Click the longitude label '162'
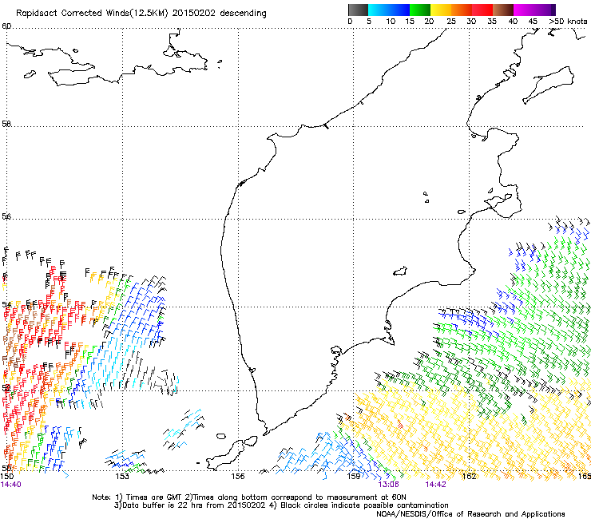This screenshot has height=519, width=591. 470,476
